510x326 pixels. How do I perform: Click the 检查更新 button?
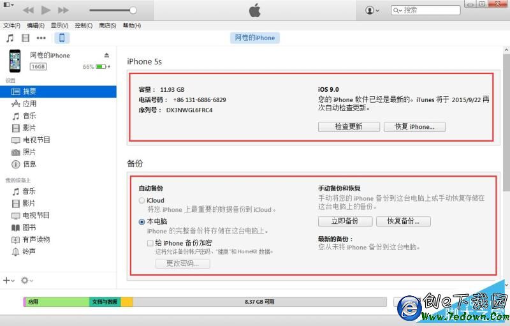click(349, 127)
